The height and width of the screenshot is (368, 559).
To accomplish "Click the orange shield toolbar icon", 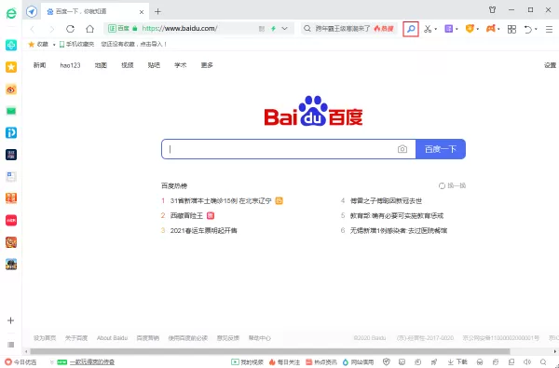I will coord(470,29).
